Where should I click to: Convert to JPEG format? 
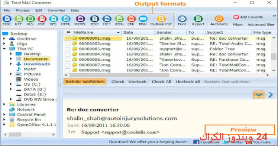[119, 21]
